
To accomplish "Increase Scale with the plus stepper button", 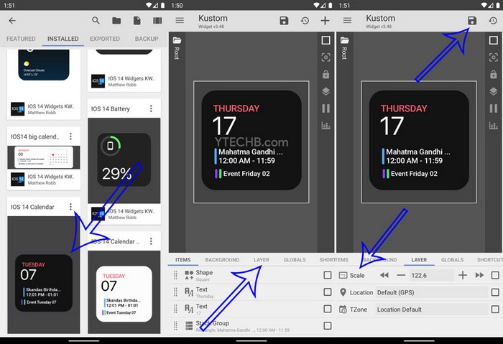I will (x=463, y=275).
